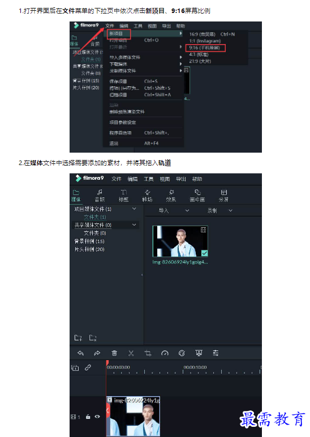Open 导出 menu in second screenshot
Image resolution: width=310 pixels, height=437 pixels.
tap(181, 179)
